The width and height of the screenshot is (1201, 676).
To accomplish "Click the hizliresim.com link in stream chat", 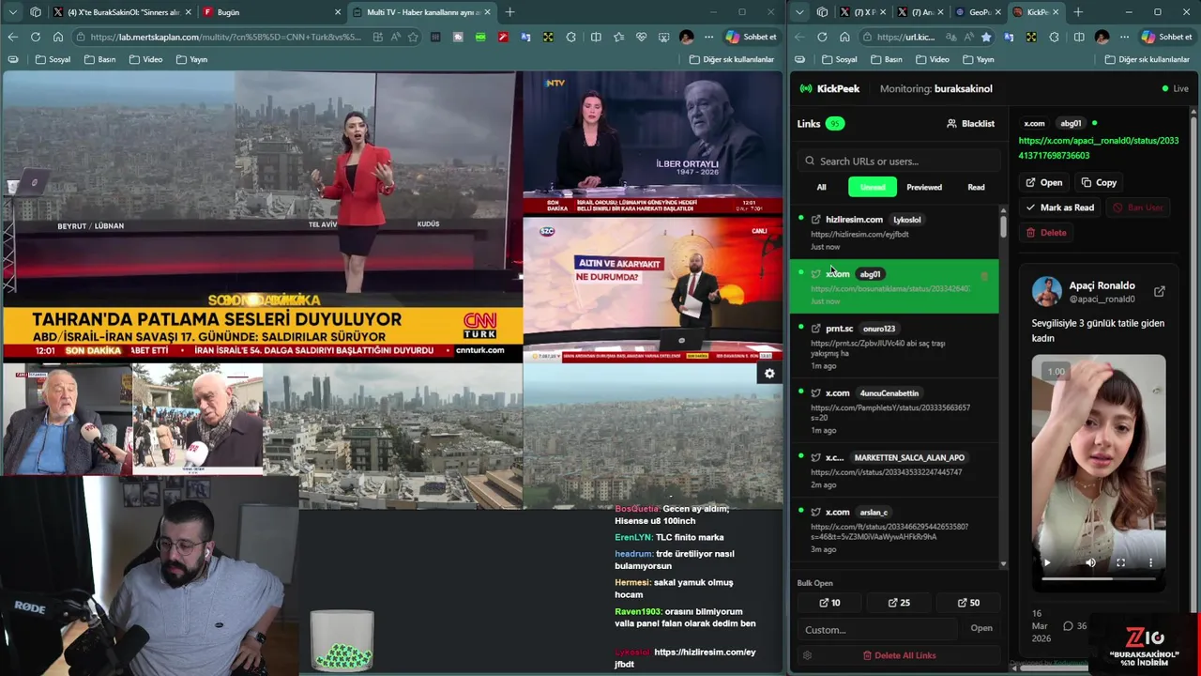I will click(x=685, y=657).
